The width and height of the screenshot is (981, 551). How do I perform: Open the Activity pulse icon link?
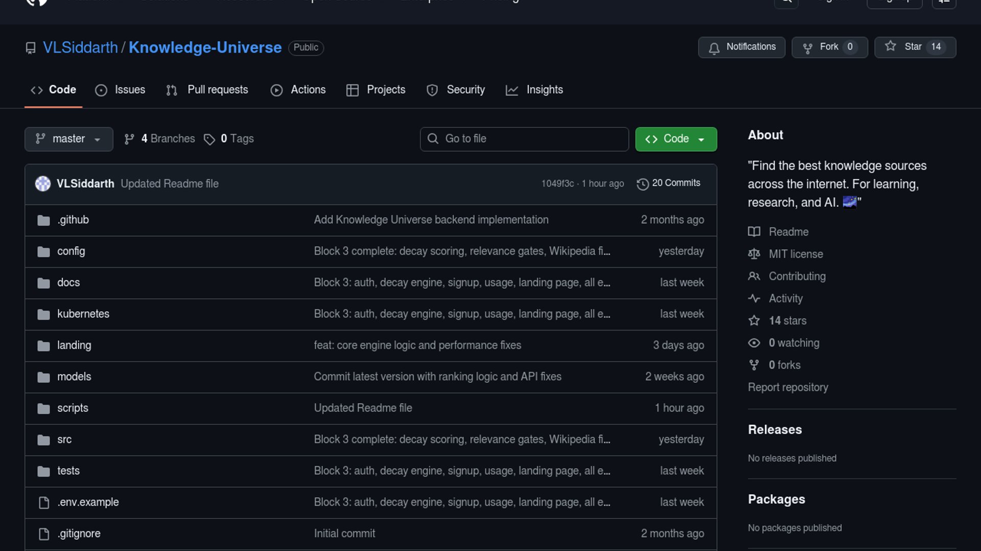coord(754,298)
